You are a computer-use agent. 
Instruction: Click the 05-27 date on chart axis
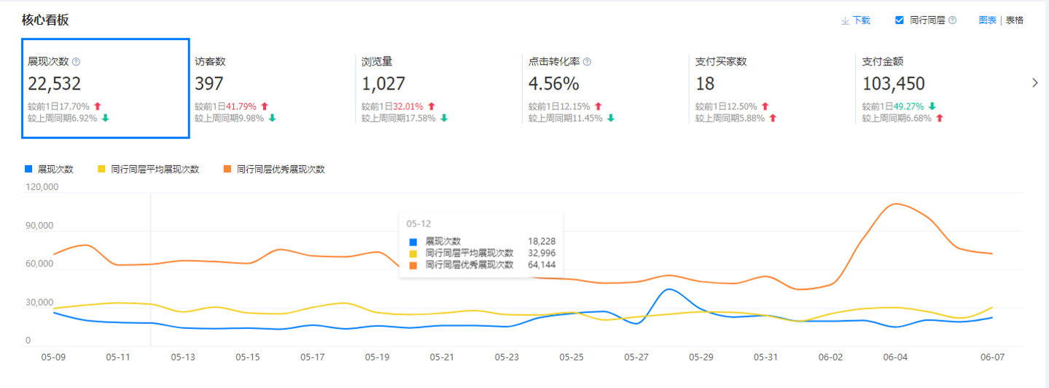coord(636,357)
